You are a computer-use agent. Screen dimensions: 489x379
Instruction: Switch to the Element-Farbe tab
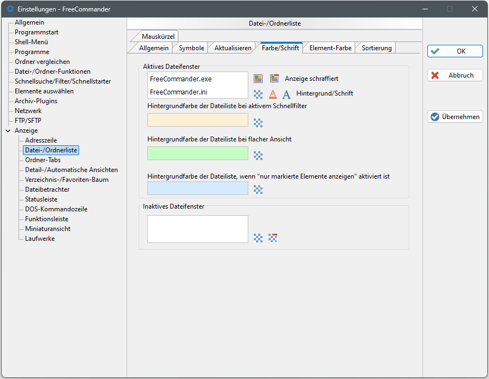coord(330,48)
